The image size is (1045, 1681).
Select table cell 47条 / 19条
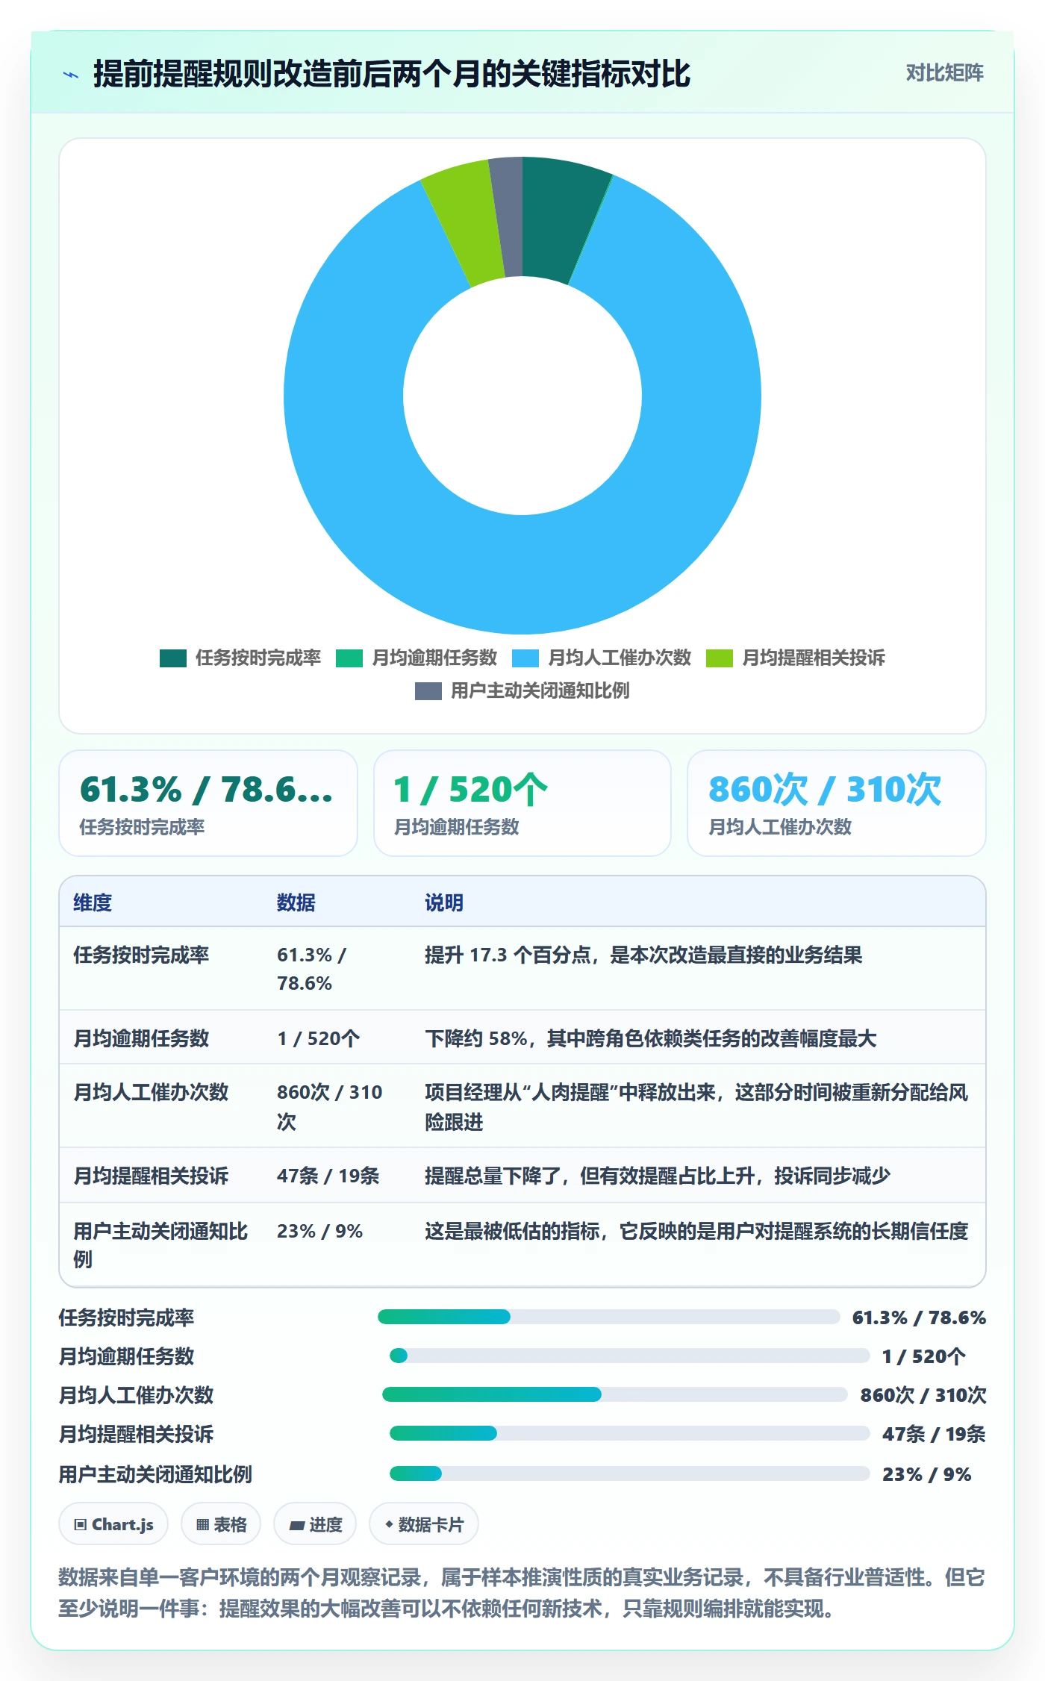(328, 1176)
